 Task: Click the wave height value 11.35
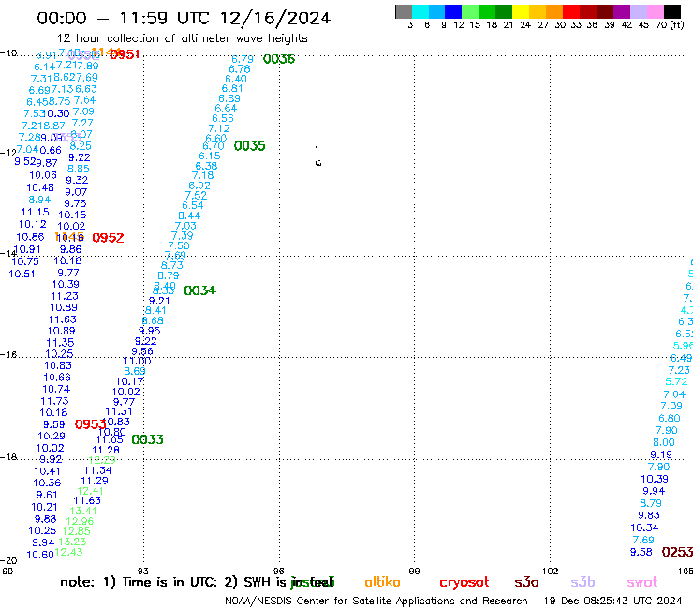coord(60,343)
